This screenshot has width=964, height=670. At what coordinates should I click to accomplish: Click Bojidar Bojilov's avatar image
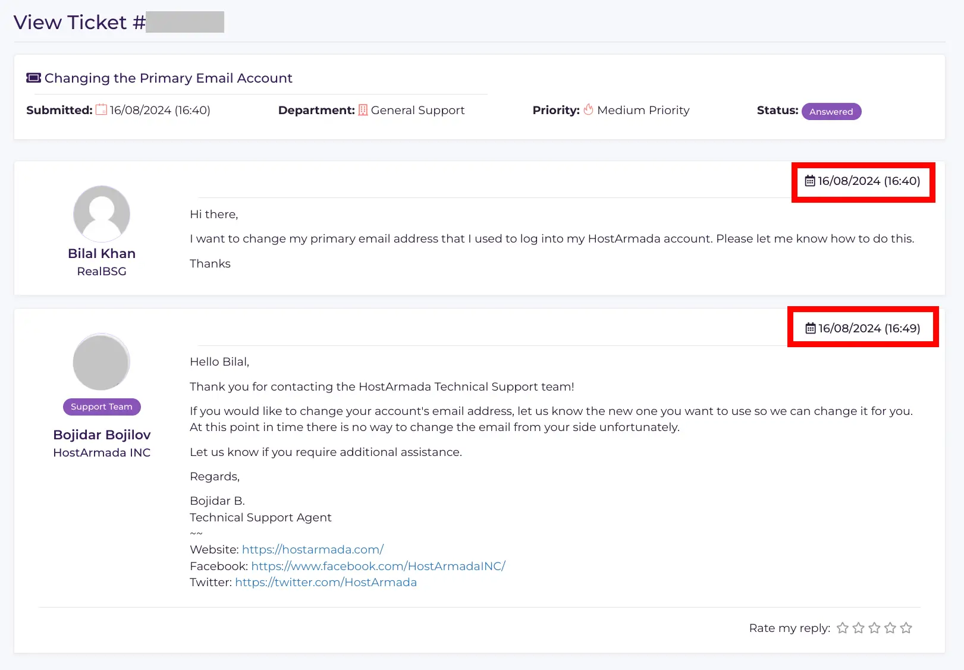[102, 361]
